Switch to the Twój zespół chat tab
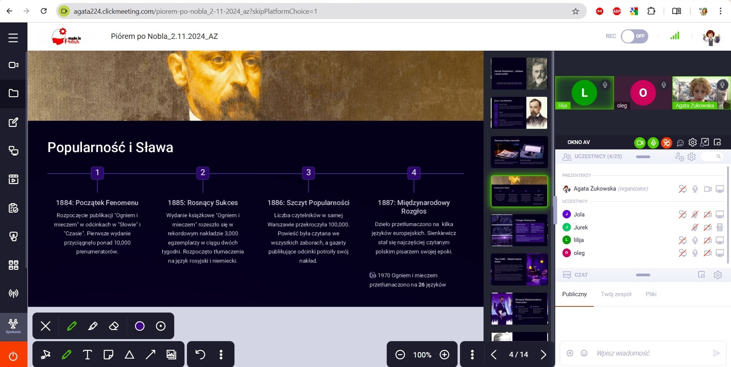This screenshot has width=731, height=367. pos(616,294)
